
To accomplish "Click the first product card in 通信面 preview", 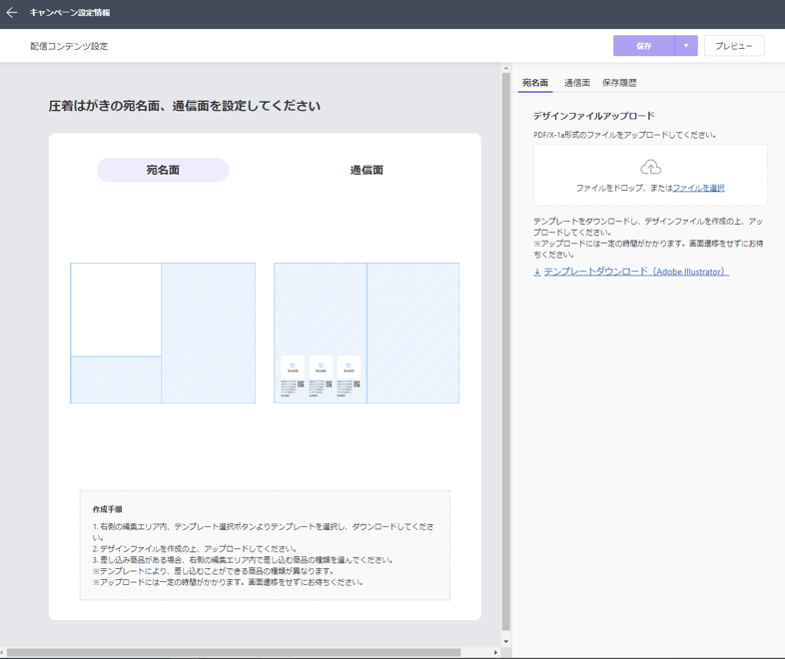I will [293, 376].
